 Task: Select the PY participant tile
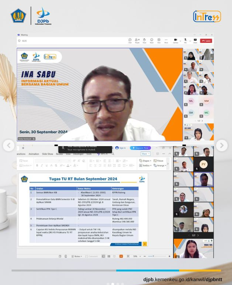click(203, 164)
